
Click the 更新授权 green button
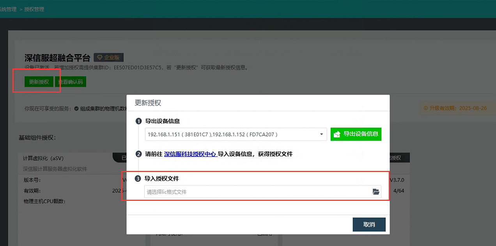[x=39, y=82]
